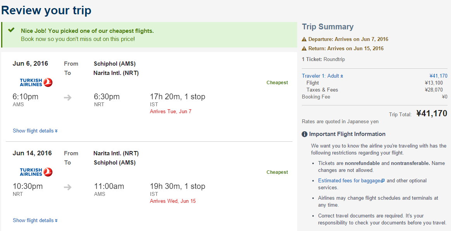Click the arrow icon between 6:10pm and 6:30pm

67,98
